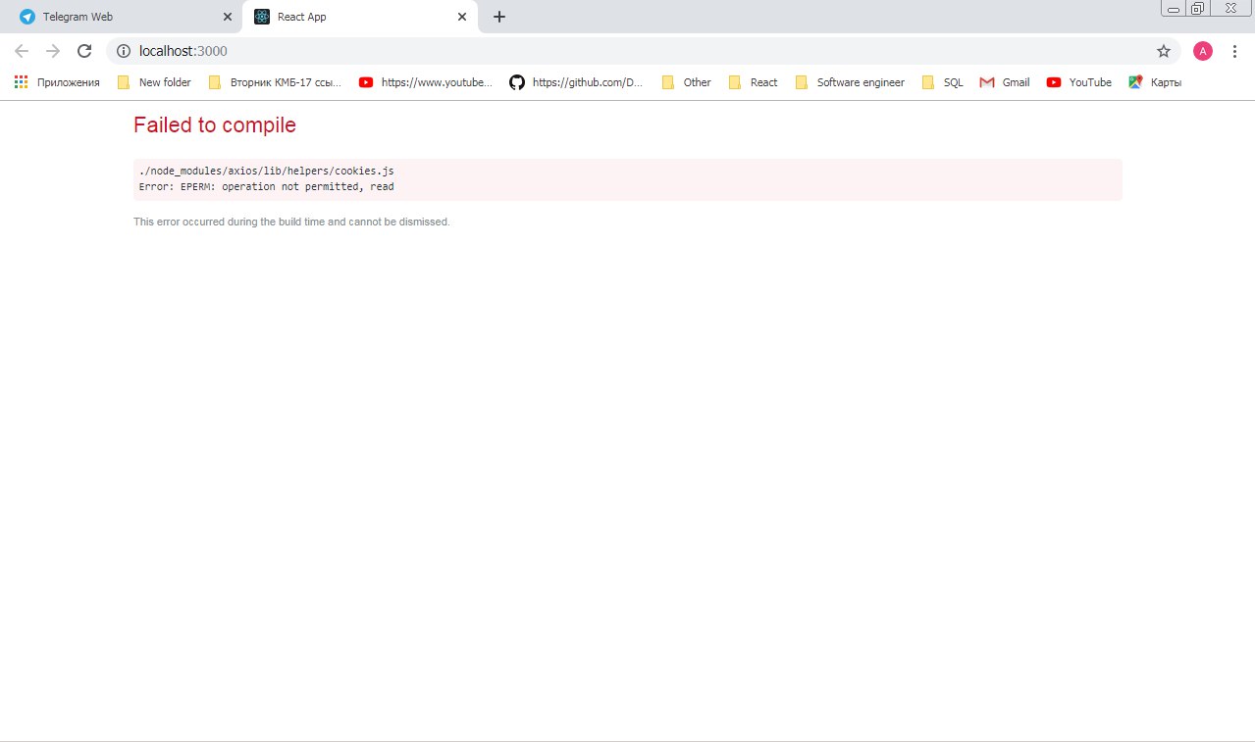Screen dimensions: 1255x742
Task: Open the New folder bookmark folder
Action: pyautogui.click(x=154, y=82)
